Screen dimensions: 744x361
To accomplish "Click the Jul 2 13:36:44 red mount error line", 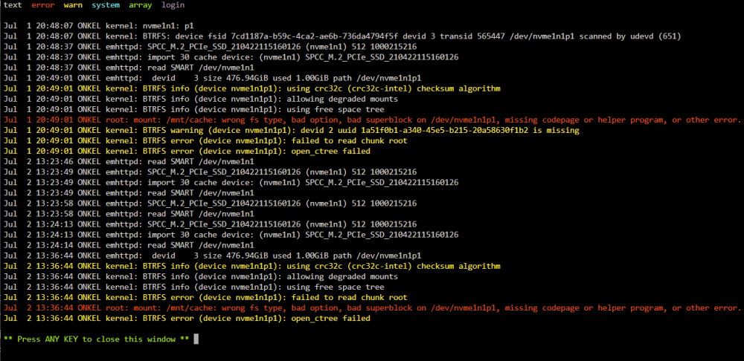I will point(372,308).
